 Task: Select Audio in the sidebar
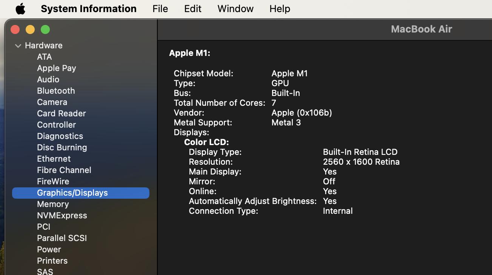[x=48, y=79]
